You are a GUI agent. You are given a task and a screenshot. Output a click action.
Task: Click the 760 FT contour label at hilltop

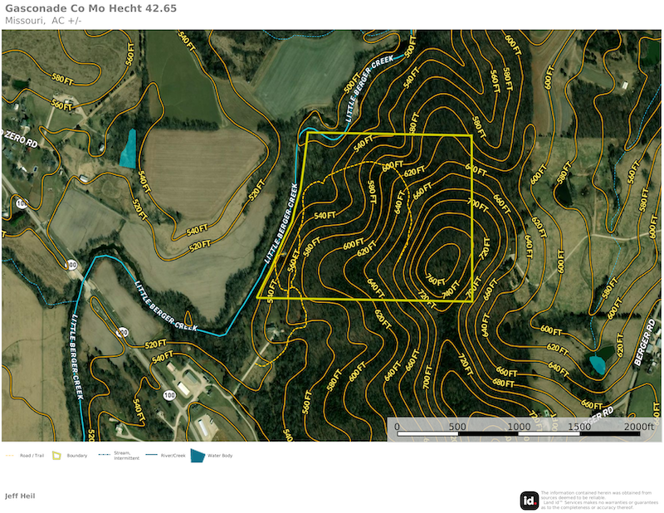(x=436, y=277)
